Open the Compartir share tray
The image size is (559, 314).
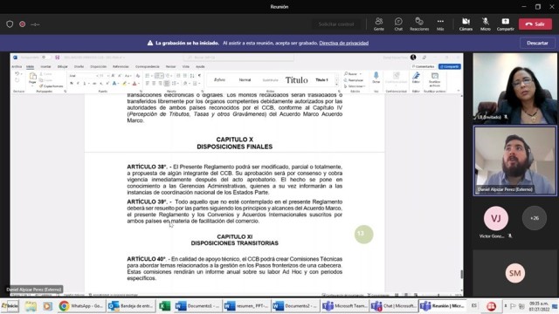[505, 24]
